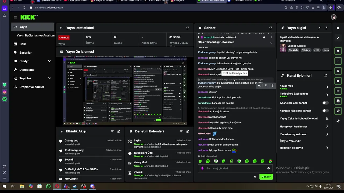This screenshot has height=193, width=344.
Task: Focus the Bir mesaj gönderin input
Action: coord(235,168)
